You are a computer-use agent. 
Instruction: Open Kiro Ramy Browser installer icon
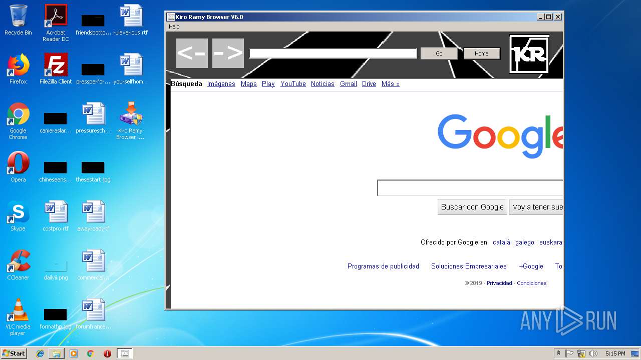[131, 121]
